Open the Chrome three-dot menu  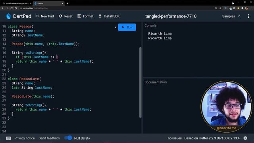[251, 8]
